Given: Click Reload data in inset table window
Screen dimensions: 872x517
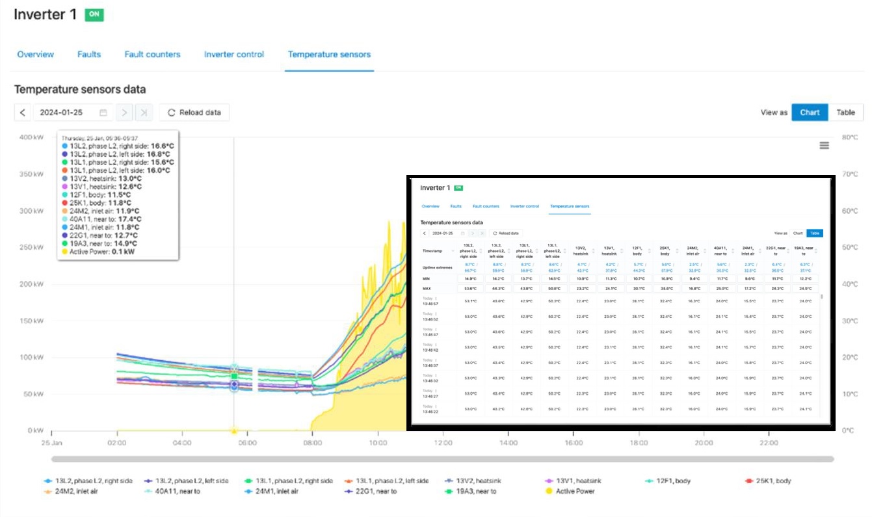Looking at the screenshot, I should coord(507,233).
